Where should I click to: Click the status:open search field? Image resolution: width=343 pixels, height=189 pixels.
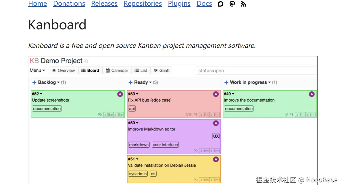[x=256, y=71]
